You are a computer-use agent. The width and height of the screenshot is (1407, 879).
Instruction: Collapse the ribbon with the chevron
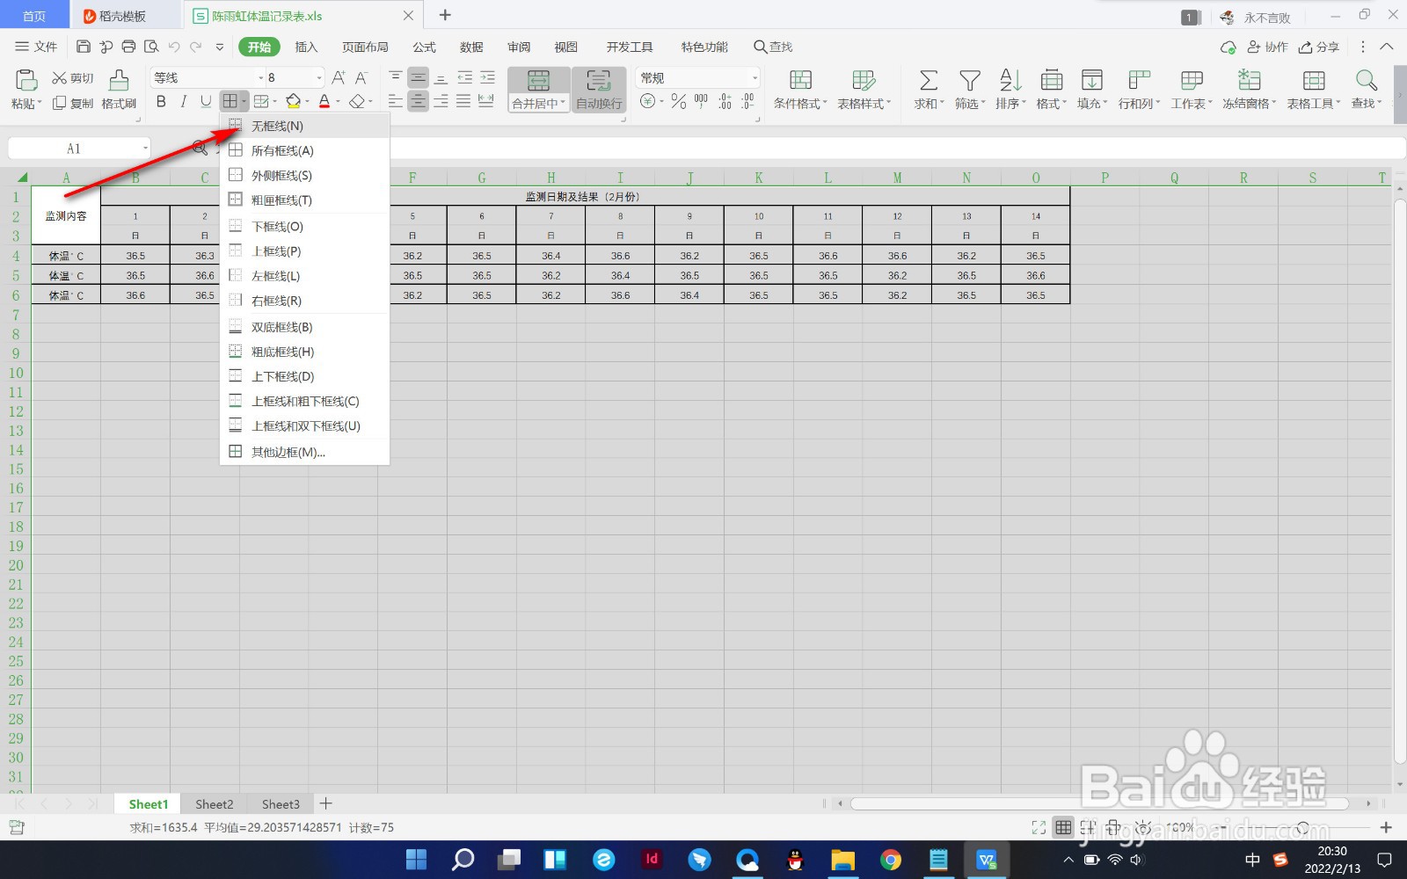point(1387,47)
